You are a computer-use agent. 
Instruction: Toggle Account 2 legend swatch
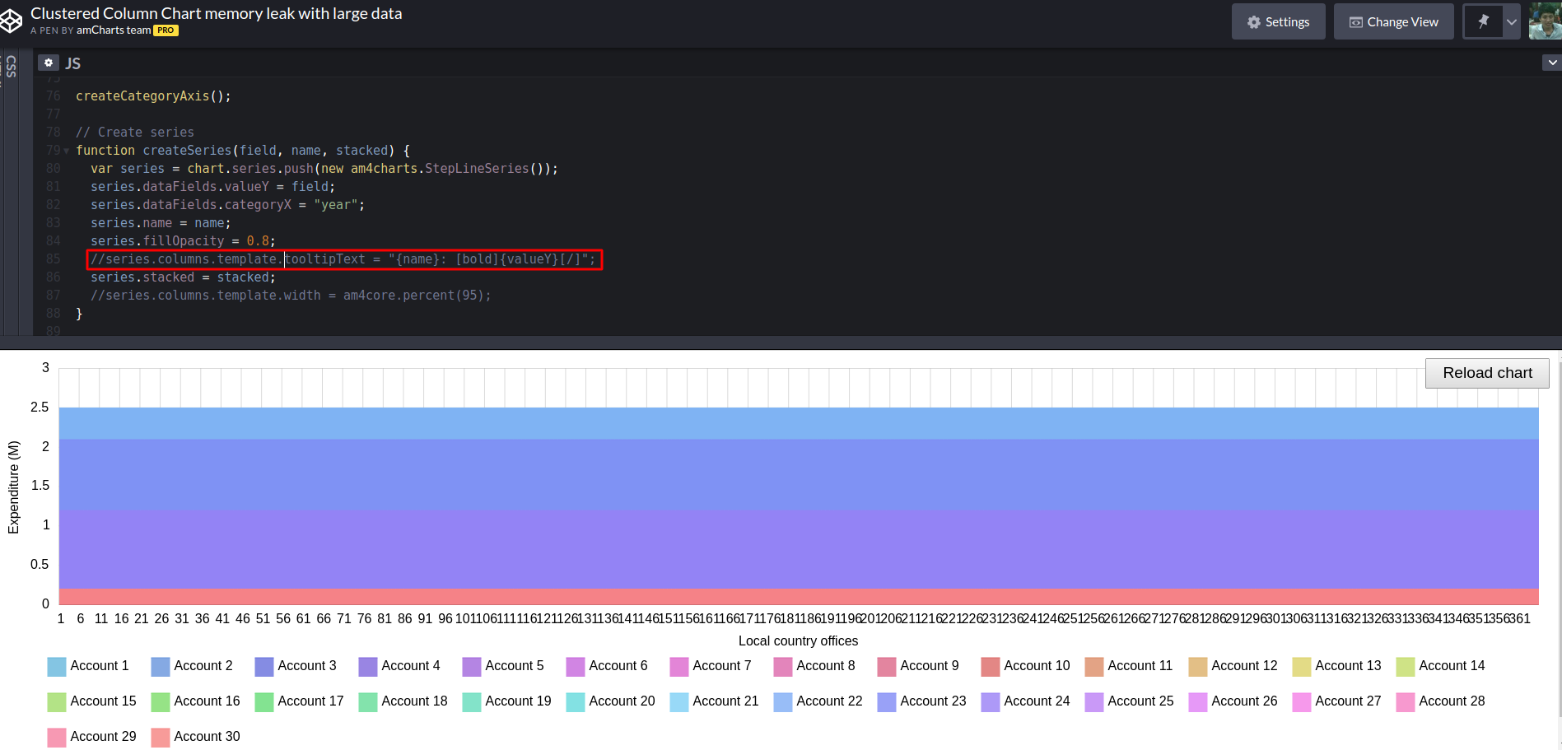coord(161,666)
